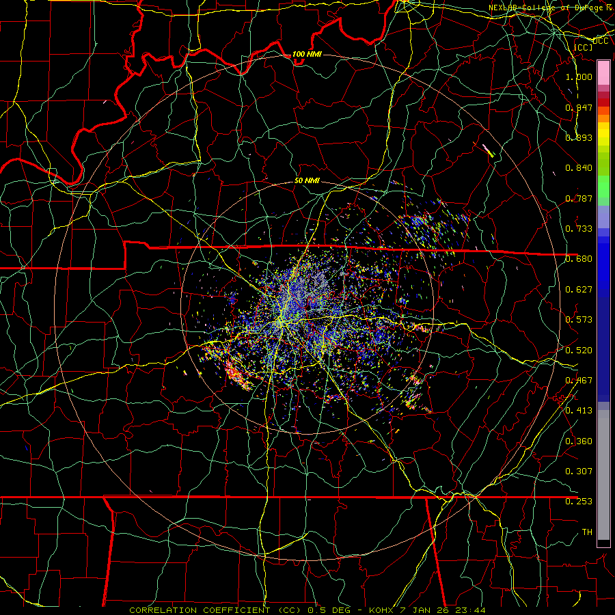Click the 0.840 legend value
615x615 pixels.
click(579, 168)
